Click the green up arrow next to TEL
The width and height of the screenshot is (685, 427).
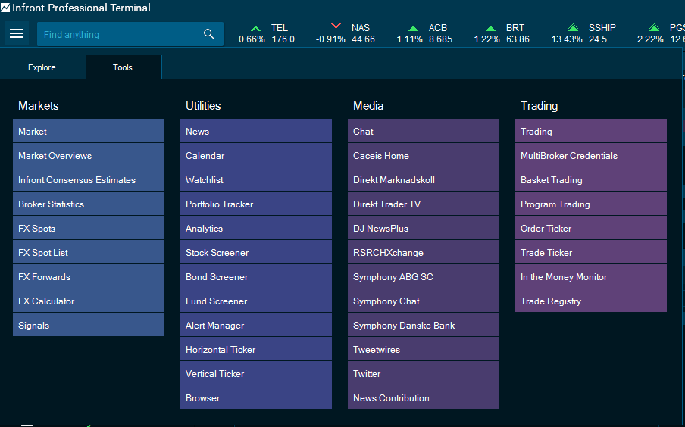(256, 28)
